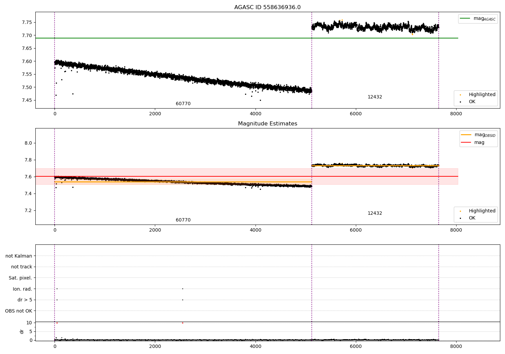Click y-axis tick 7.75 in top plot
Screen dimensions: 505x354
point(27,23)
